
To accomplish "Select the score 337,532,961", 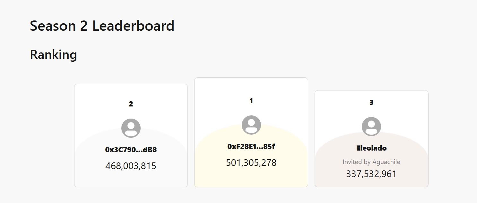I will click(371, 174).
